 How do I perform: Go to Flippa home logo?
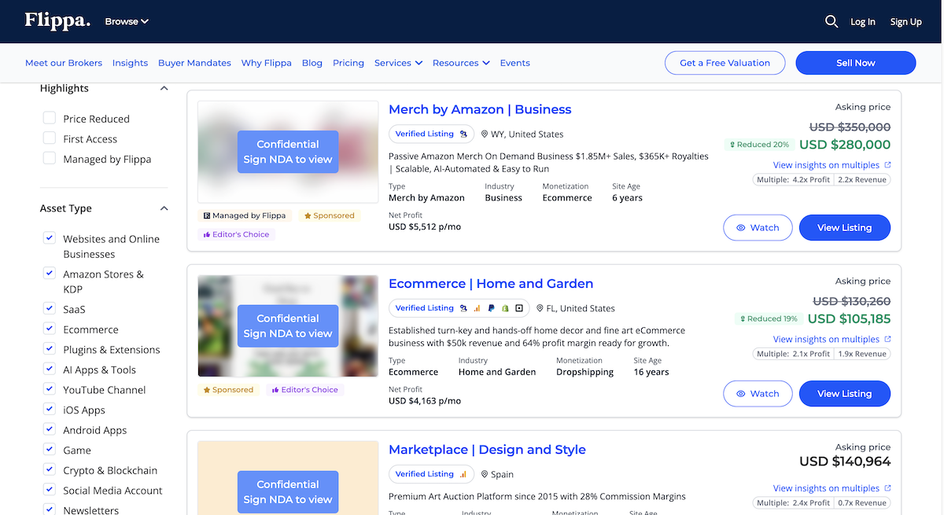click(x=57, y=20)
